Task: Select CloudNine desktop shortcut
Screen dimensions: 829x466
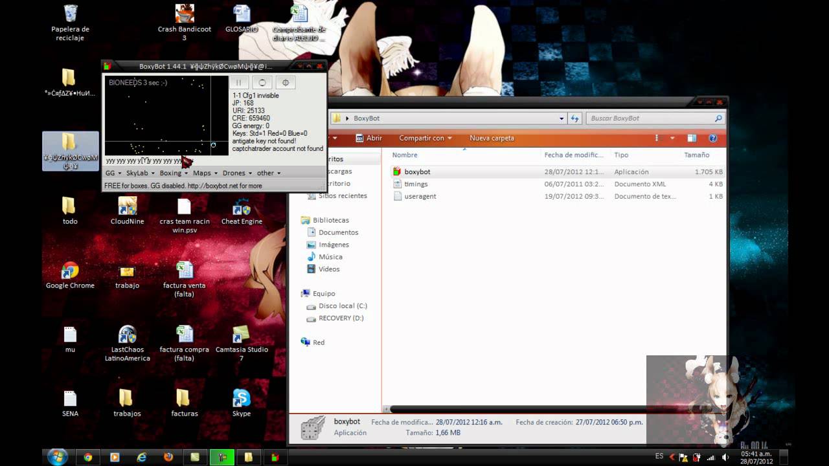Action: click(127, 211)
